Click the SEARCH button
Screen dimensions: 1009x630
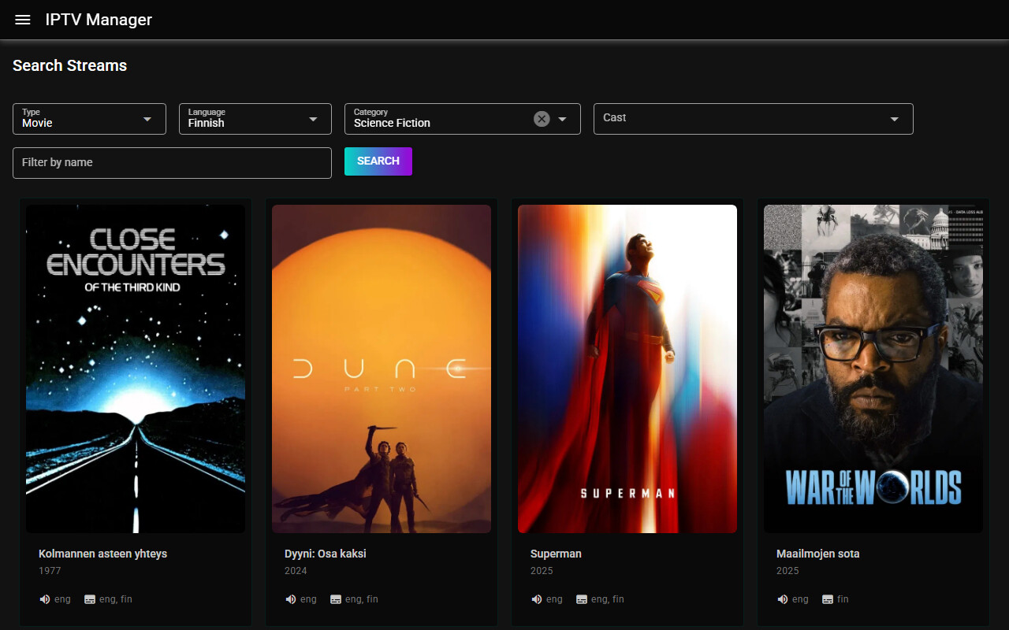(378, 161)
